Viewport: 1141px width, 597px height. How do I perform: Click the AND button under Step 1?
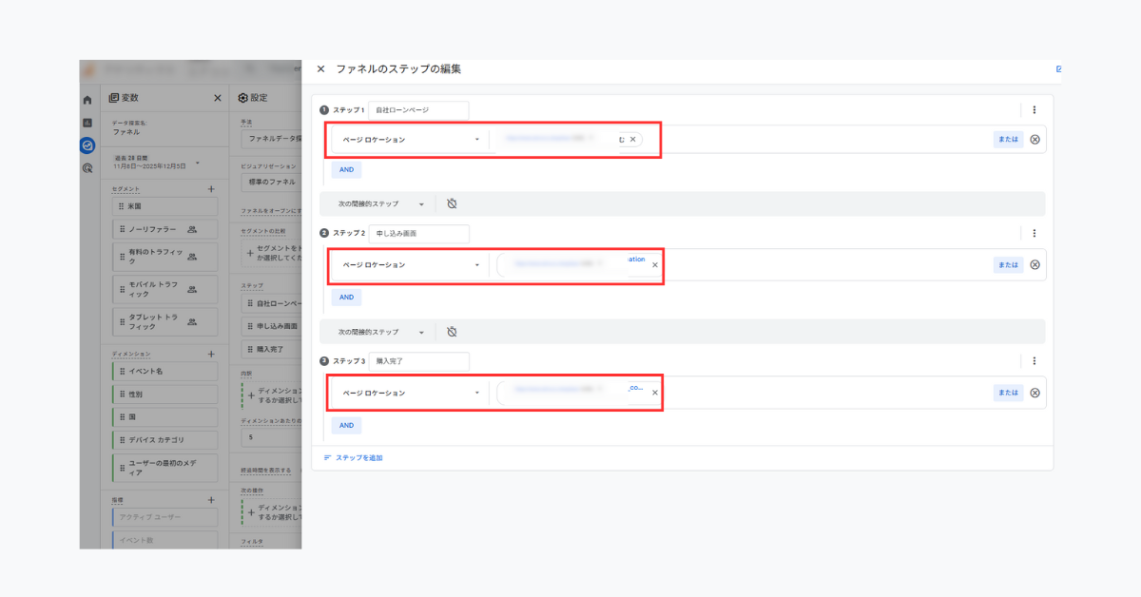click(346, 170)
